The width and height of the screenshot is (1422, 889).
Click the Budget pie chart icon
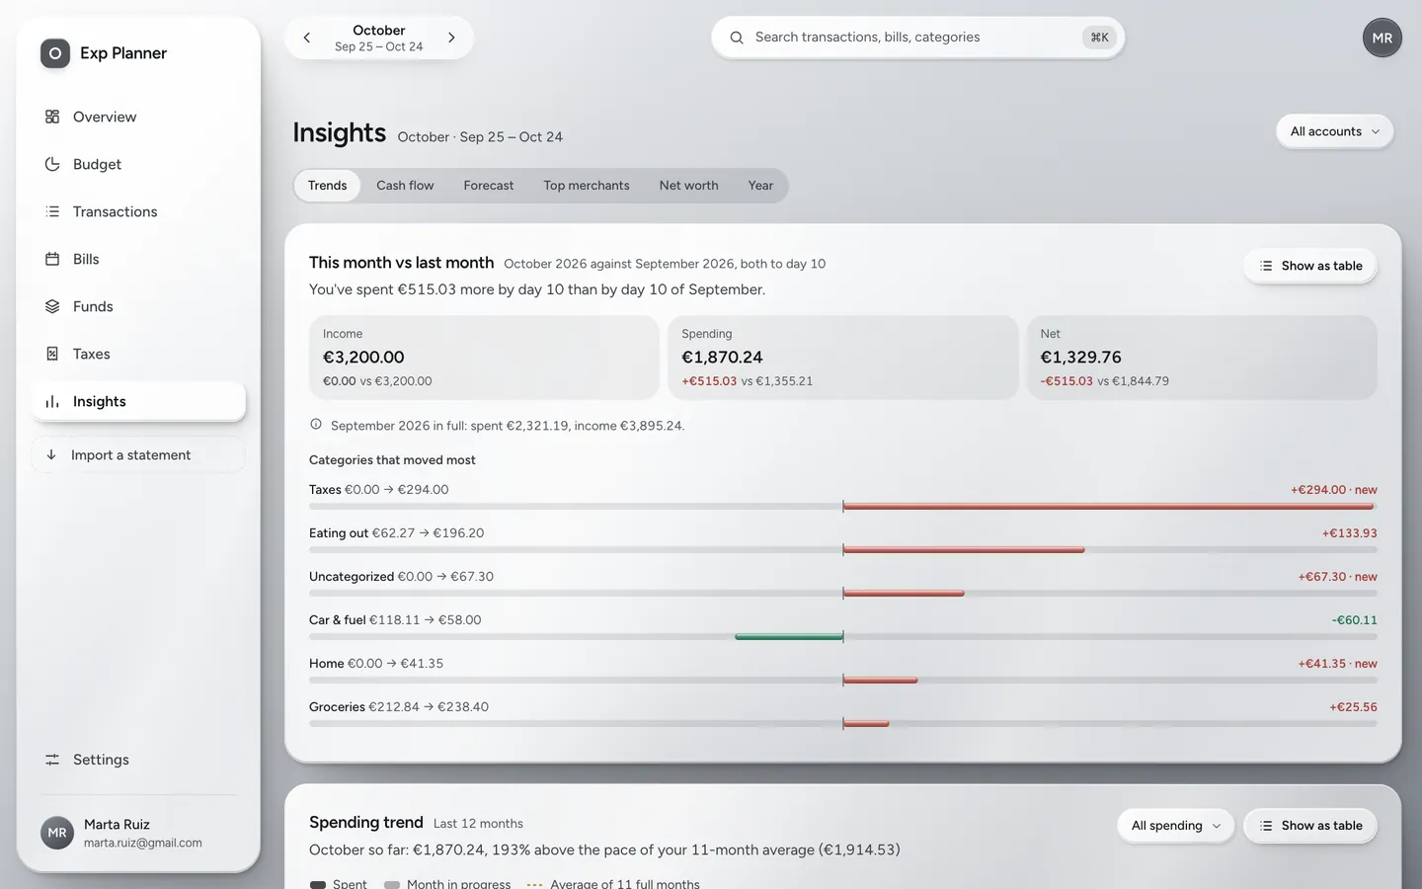[52, 164]
